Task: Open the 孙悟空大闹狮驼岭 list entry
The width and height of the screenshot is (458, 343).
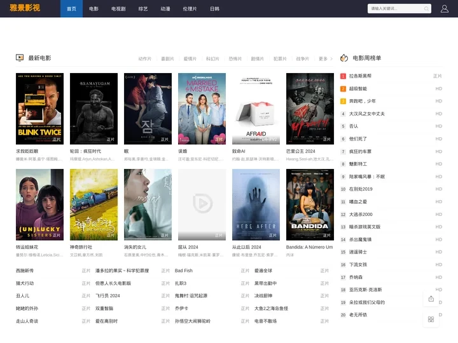Action: click(x=193, y=321)
